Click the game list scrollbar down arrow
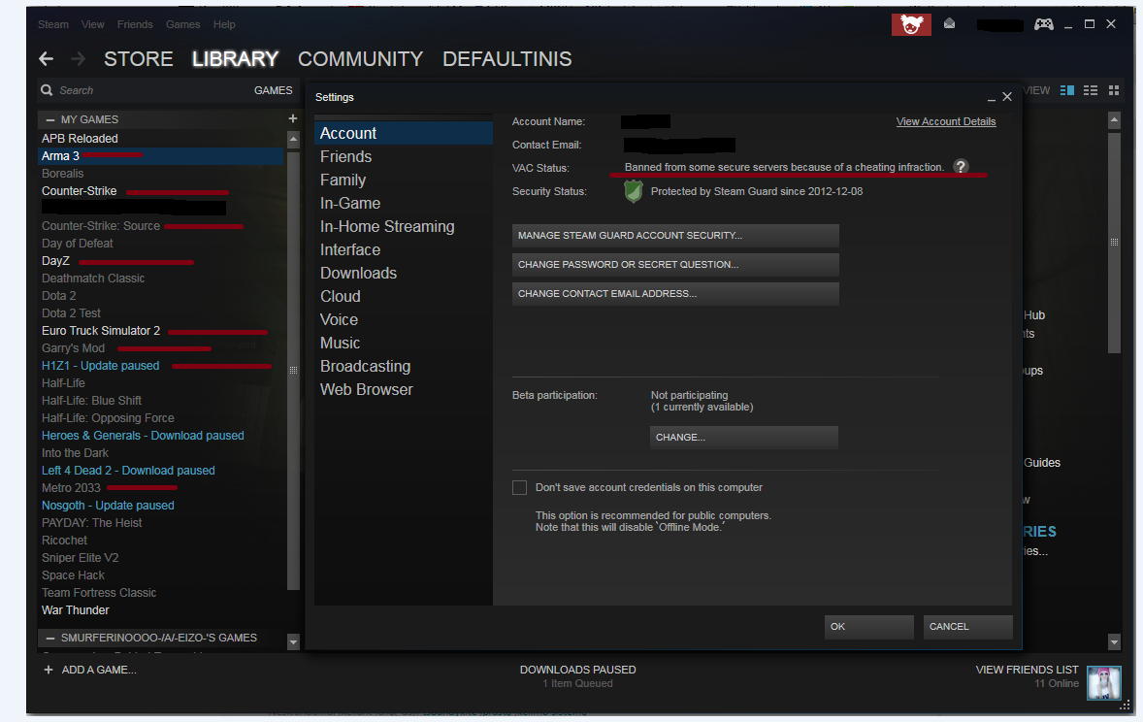The image size is (1143, 722). (293, 642)
